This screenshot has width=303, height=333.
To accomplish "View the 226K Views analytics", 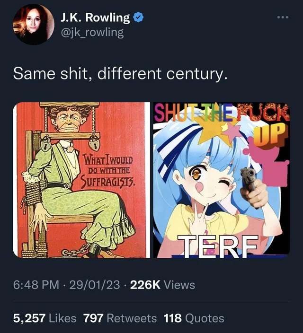I will tap(162, 285).
